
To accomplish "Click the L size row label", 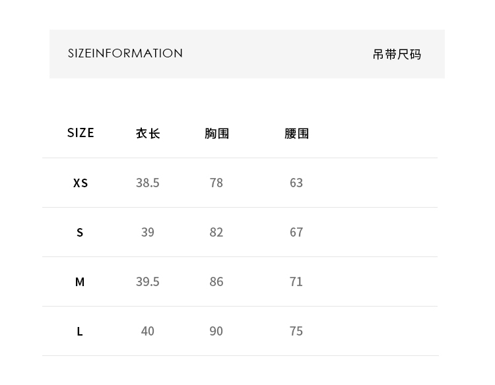I will point(80,332).
